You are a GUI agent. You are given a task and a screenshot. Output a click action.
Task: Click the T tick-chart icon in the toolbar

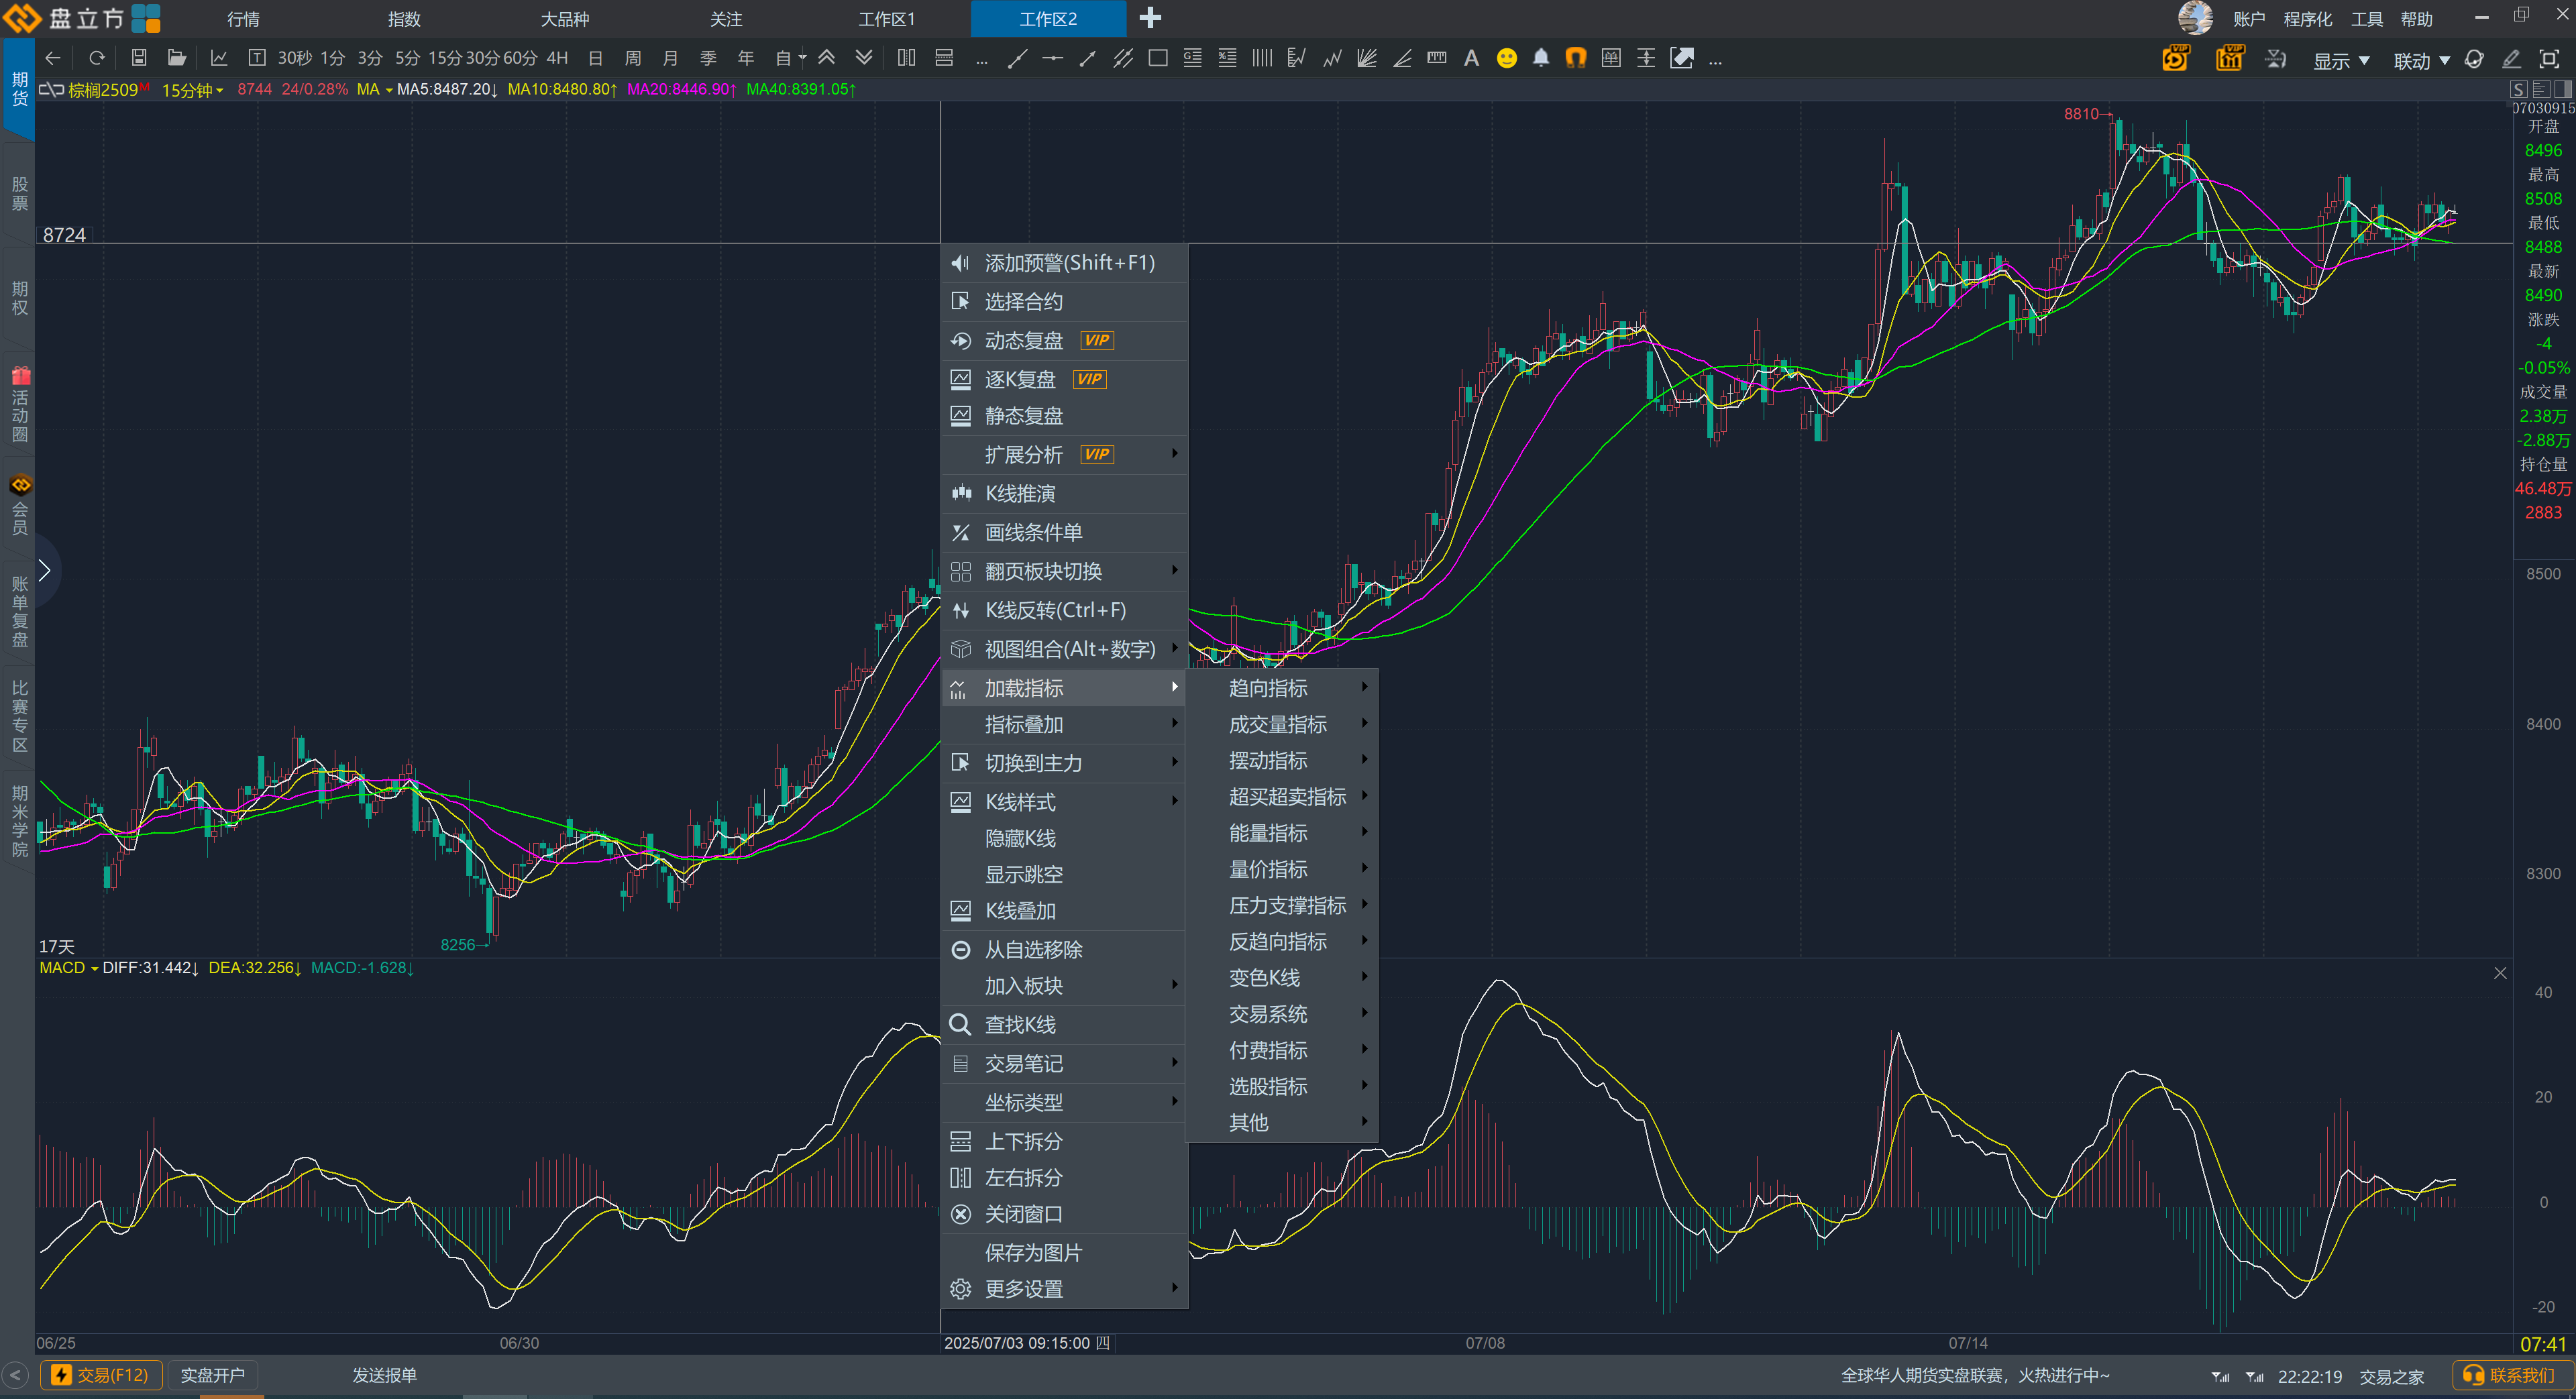pos(256,58)
